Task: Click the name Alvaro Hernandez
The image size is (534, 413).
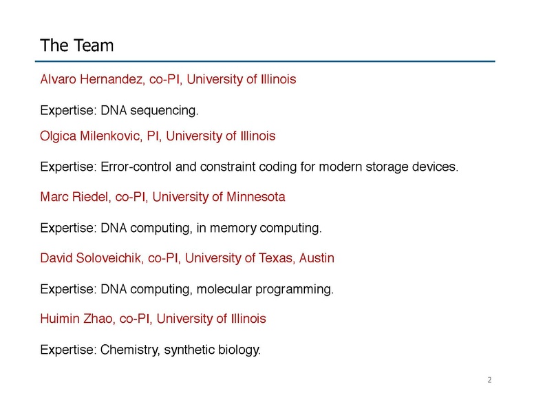Action: (x=91, y=79)
